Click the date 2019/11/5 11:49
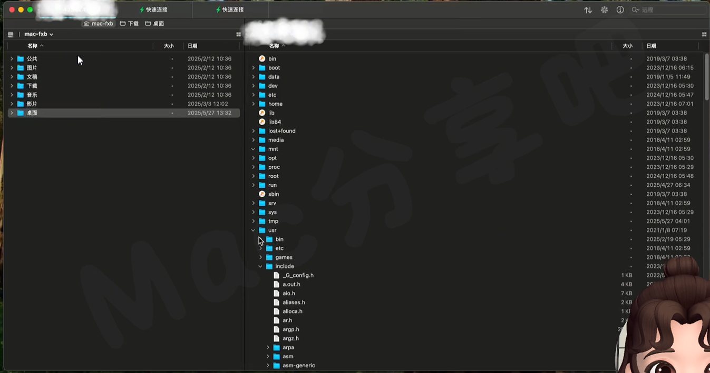The image size is (710, 373). [668, 77]
